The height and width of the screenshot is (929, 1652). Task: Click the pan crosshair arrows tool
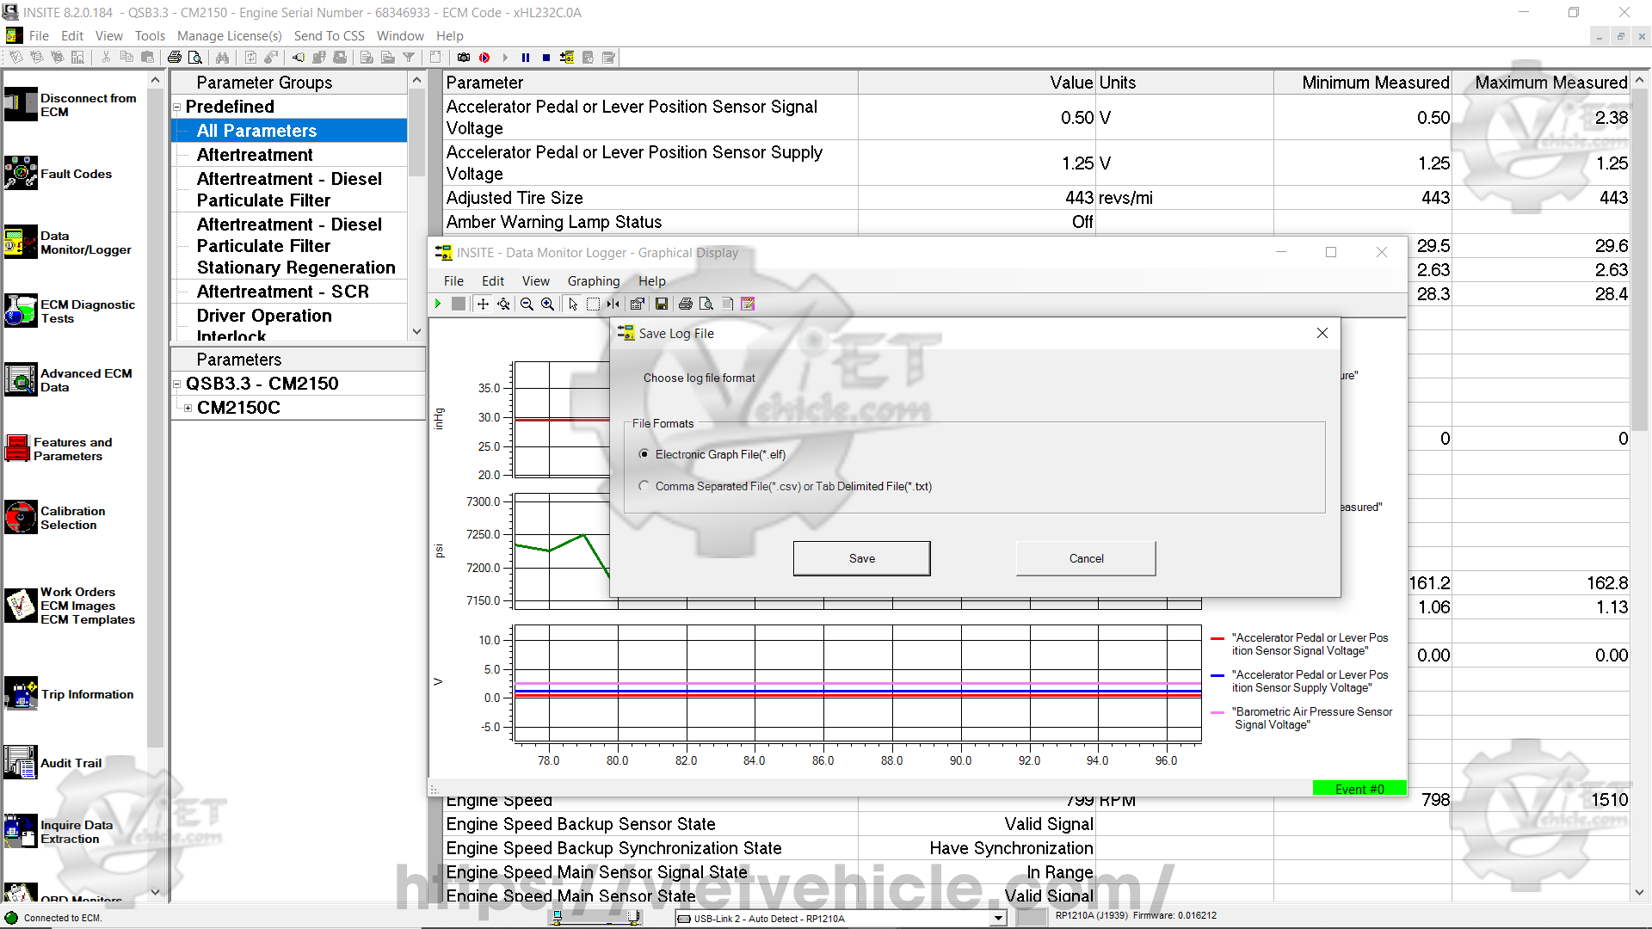(483, 304)
